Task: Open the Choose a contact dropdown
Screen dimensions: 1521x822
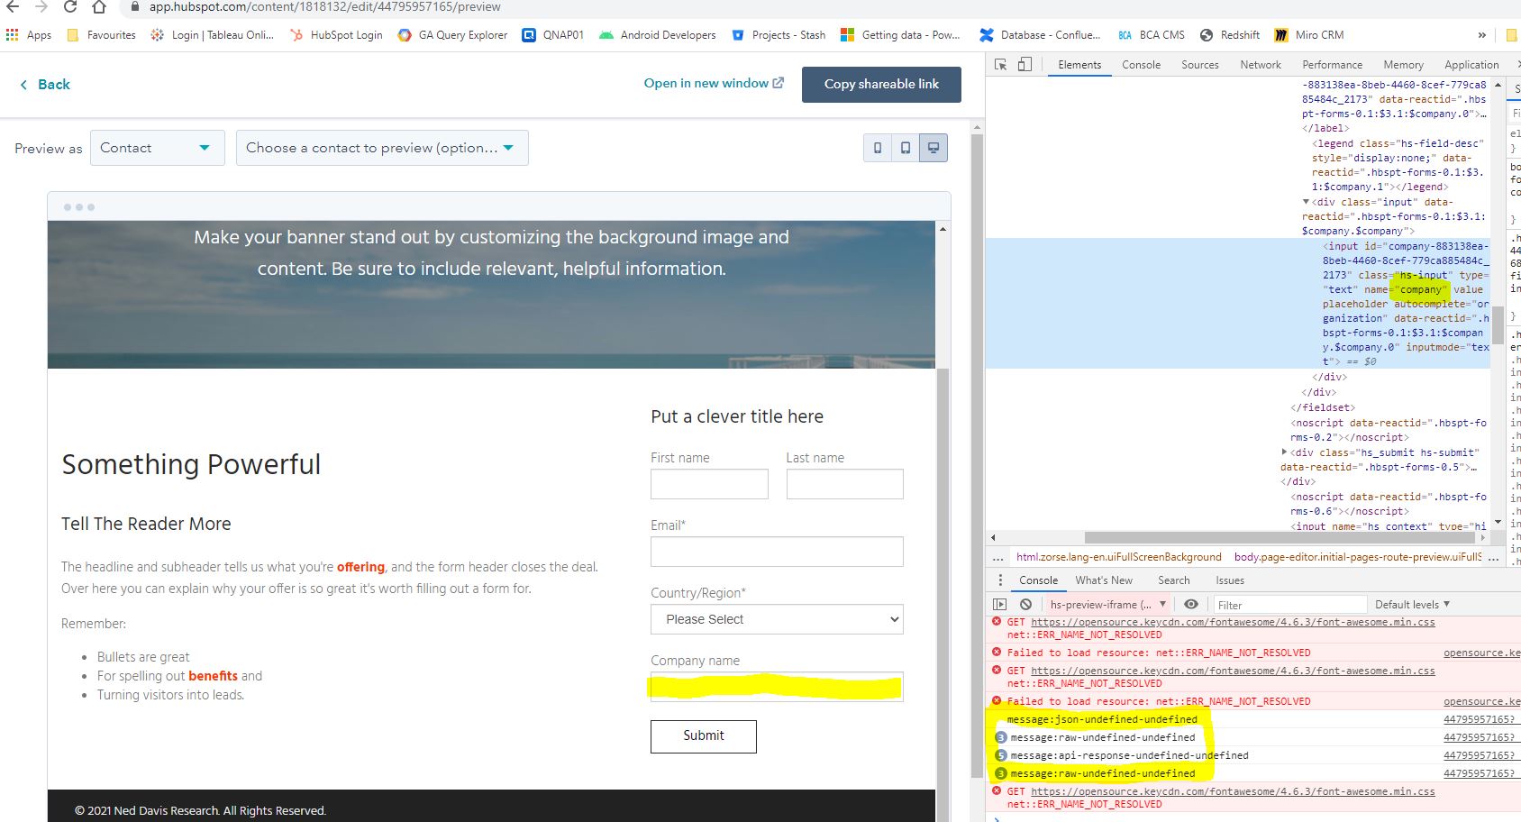Action: [382, 148]
